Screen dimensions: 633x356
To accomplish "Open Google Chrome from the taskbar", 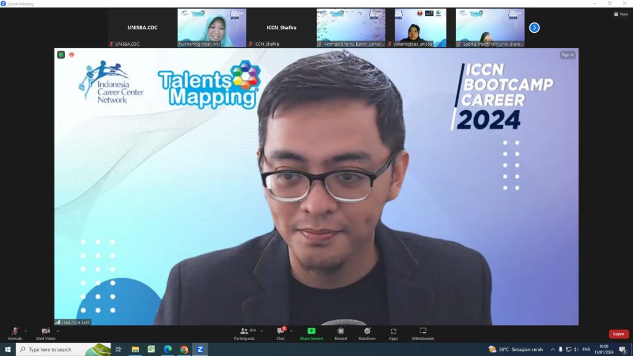I will [x=184, y=349].
